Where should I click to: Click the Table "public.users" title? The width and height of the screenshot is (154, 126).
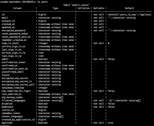pyautogui.click(x=76, y=5)
